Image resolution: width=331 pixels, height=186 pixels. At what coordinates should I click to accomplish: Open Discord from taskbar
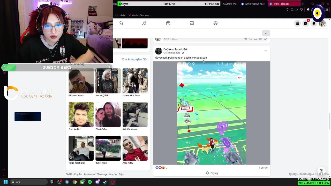[x=97, y=182]
